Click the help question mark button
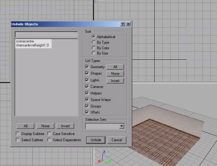217x166 pixels. 122,24
